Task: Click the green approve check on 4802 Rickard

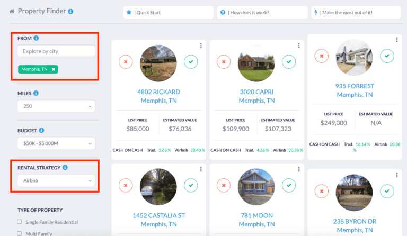Action: [191, 62]
